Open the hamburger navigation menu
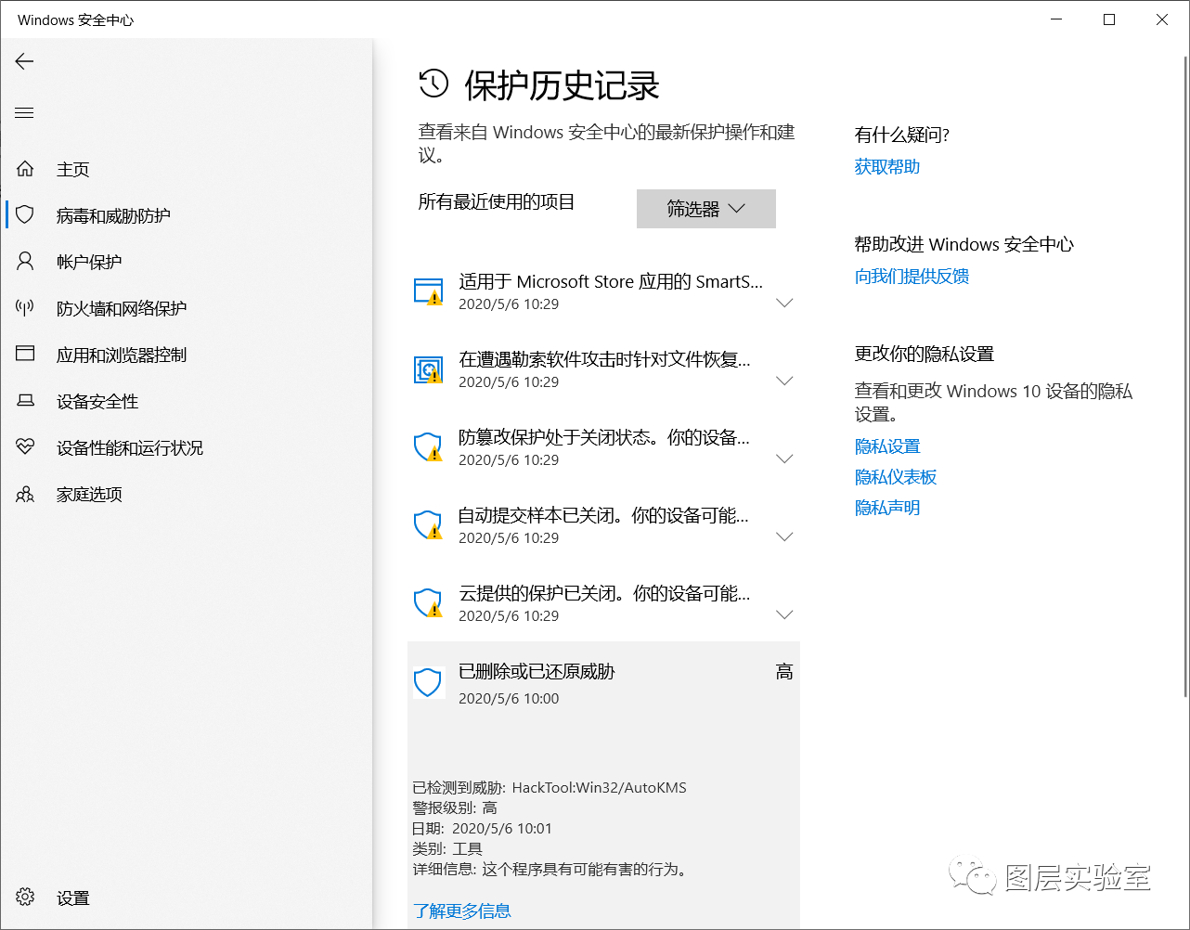Screen dimensions: 1190x930 (24, 113)
